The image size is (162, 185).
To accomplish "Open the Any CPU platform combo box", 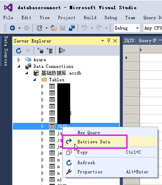I will [152, 28].
